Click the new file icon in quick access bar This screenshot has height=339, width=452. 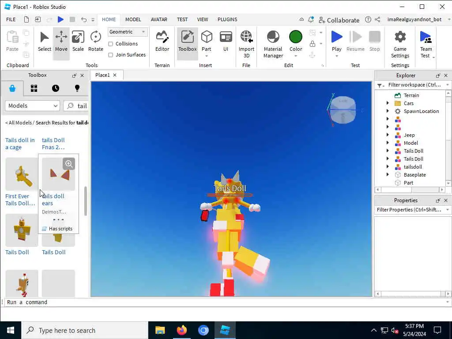click(x=26, y=19)
